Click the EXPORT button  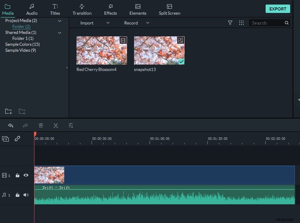point(278,8)
